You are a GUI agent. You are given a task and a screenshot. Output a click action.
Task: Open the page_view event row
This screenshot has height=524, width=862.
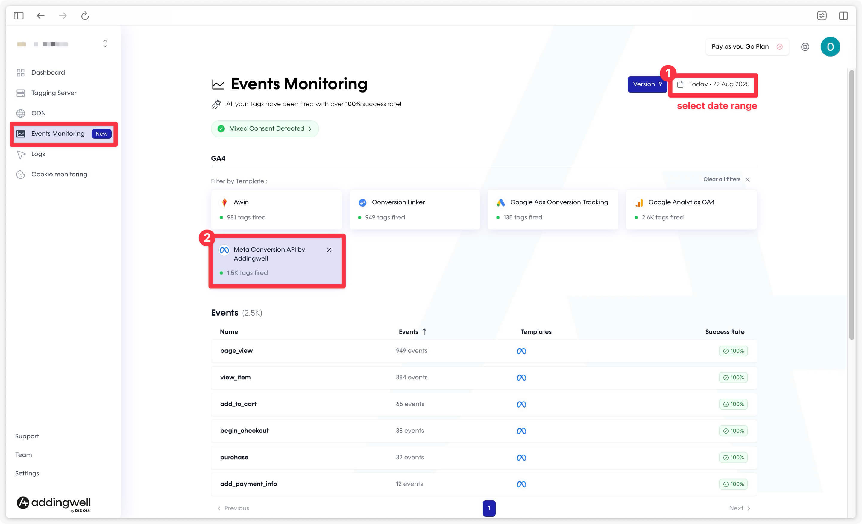click(x=484, y=351)
